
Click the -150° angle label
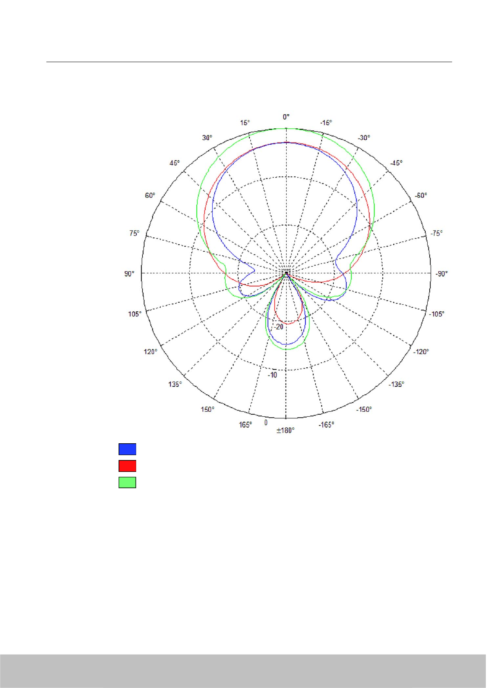tap(364, 409)
